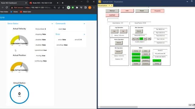
Task: Open the shield extension icon
Action: tap(68, 8)
